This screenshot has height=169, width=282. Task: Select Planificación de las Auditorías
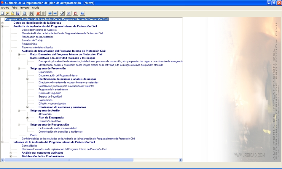[37, 37]
